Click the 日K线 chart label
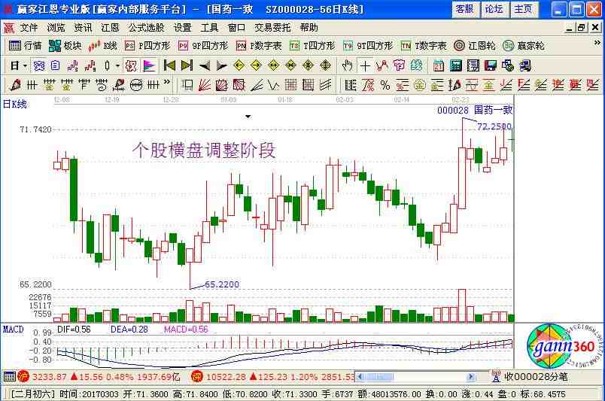The width and height of the screenshot is (605, 401). (x=14, y=105)
